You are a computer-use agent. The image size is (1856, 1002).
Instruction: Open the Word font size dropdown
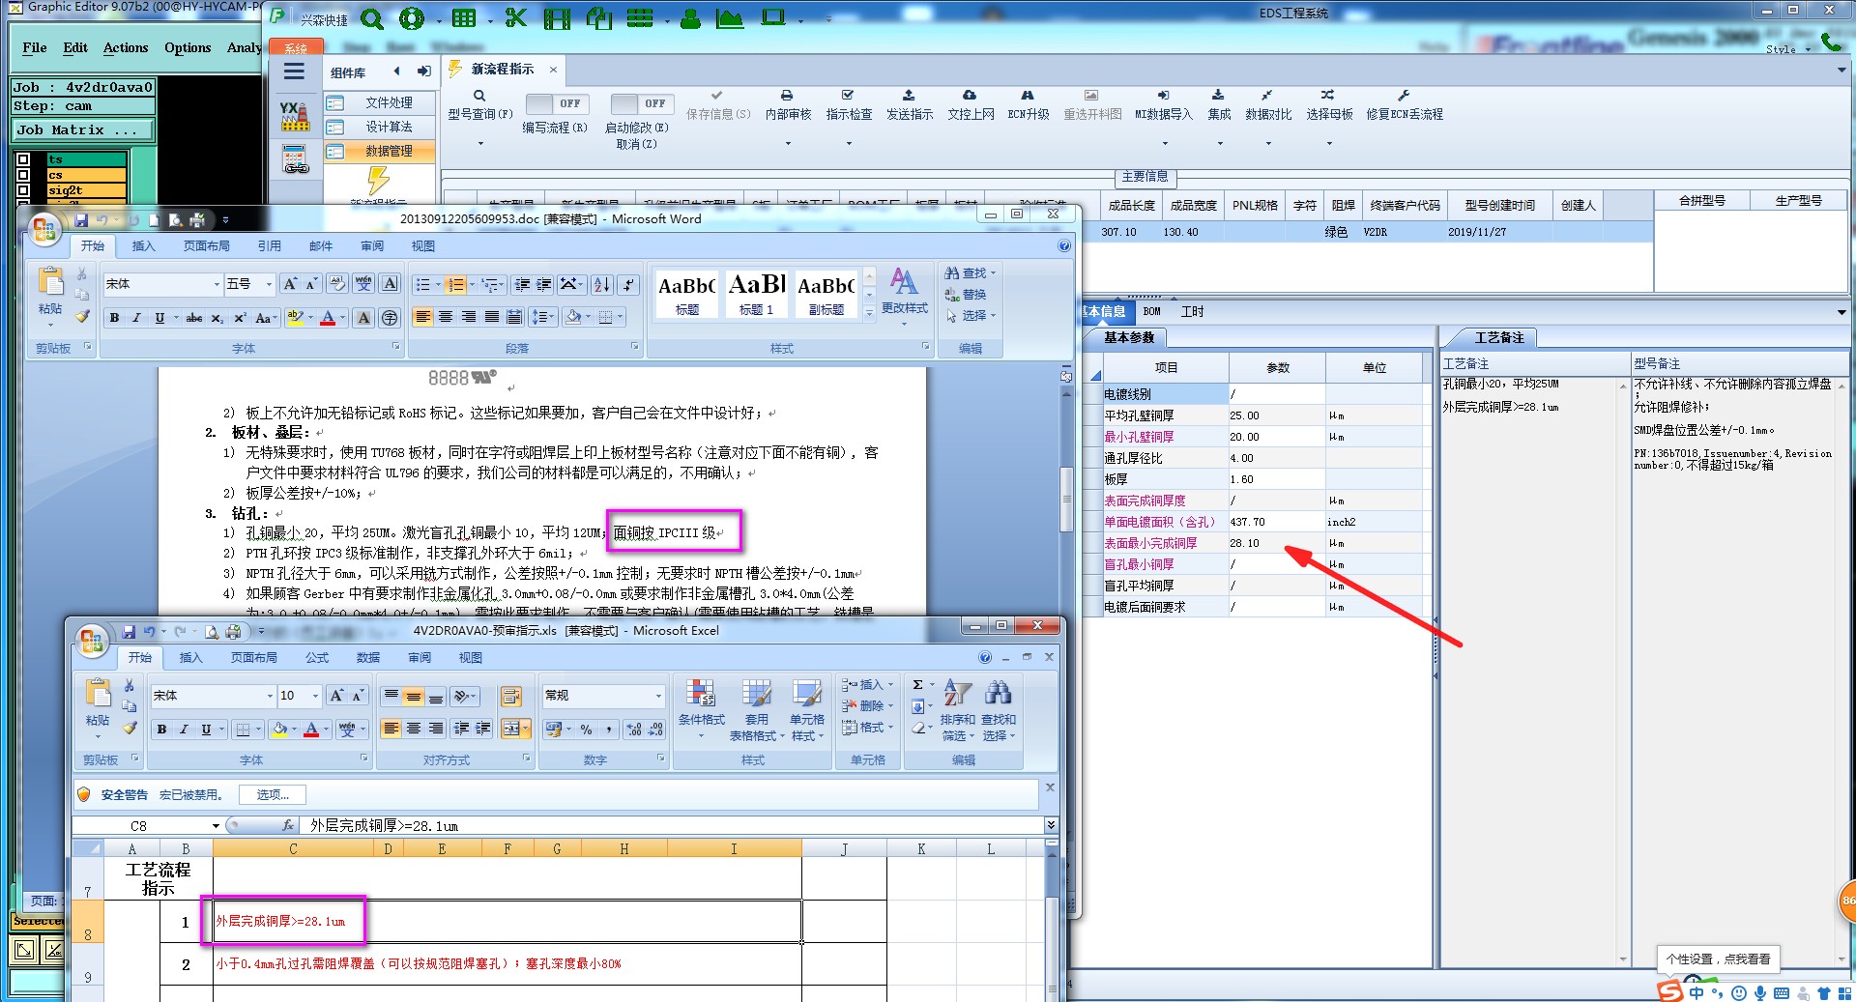click(x=270, y=284)
